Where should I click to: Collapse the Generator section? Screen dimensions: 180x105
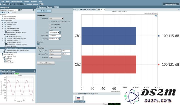[x=37, y=16]
